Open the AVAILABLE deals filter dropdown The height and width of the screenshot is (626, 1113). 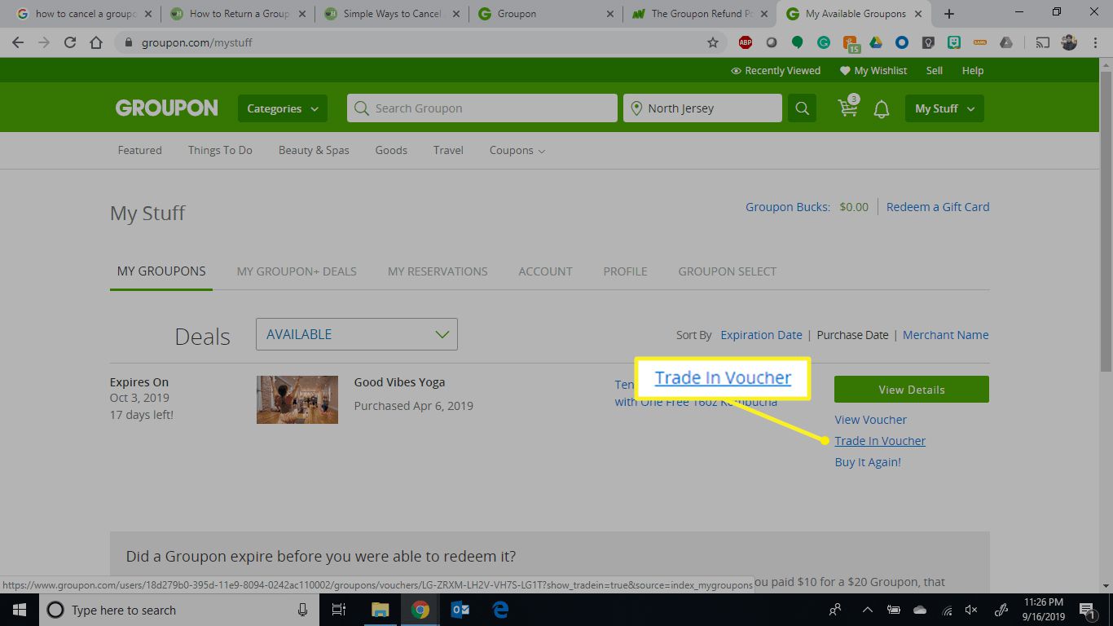357,334
